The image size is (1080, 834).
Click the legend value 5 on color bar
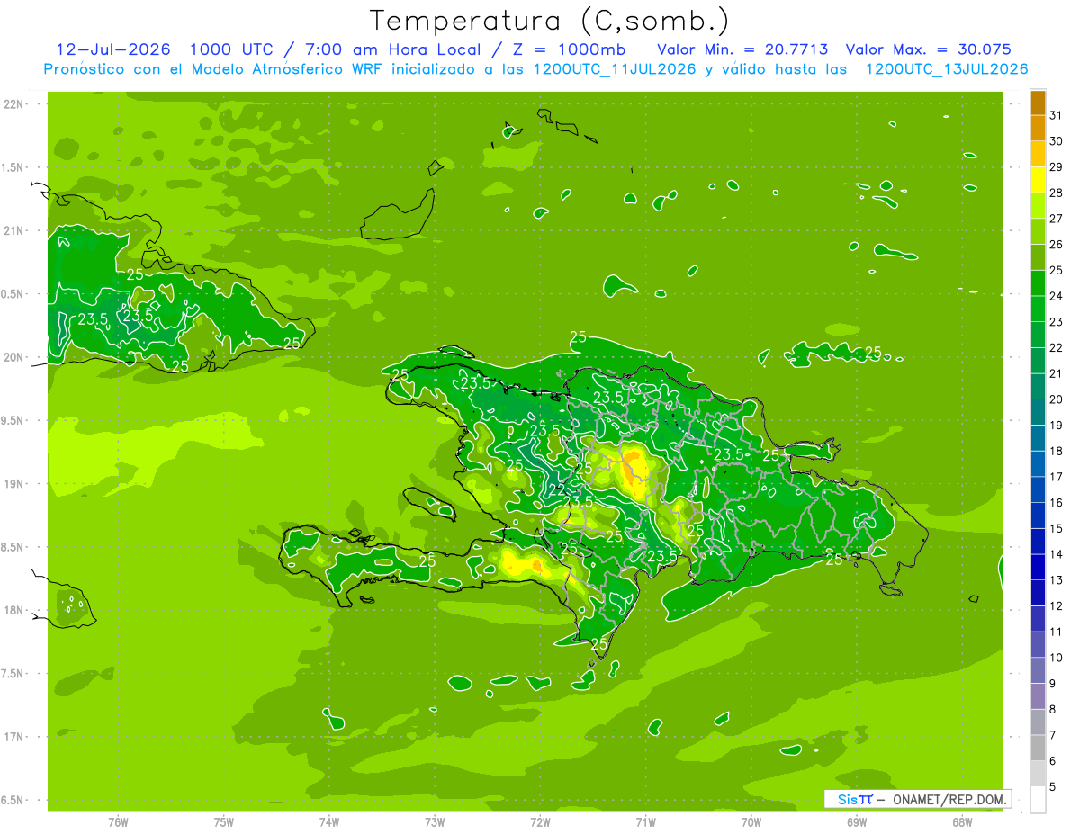[x=1053, y=786]
